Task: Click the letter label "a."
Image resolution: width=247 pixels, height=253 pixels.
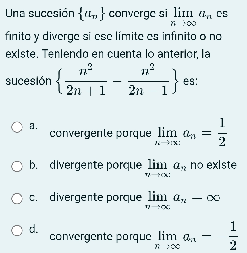Action: [33, 125]
